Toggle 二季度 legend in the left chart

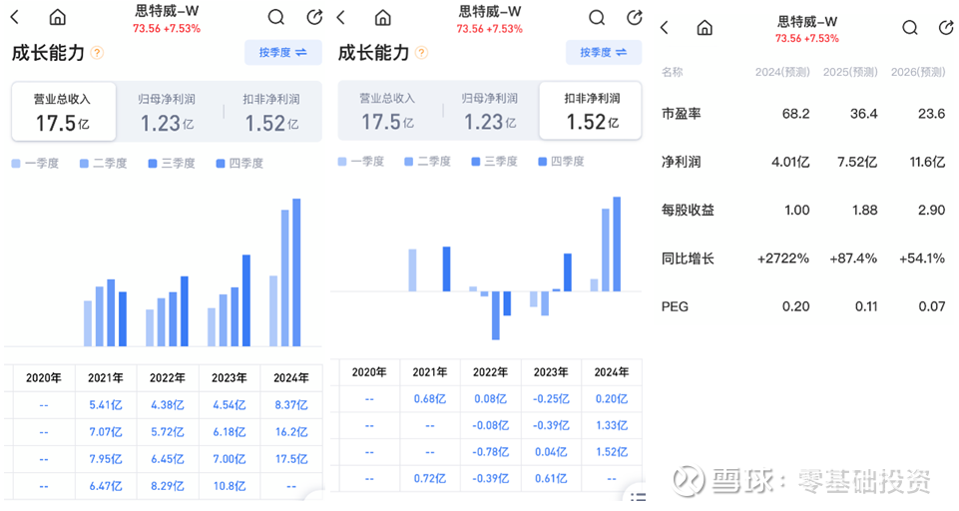104,164
